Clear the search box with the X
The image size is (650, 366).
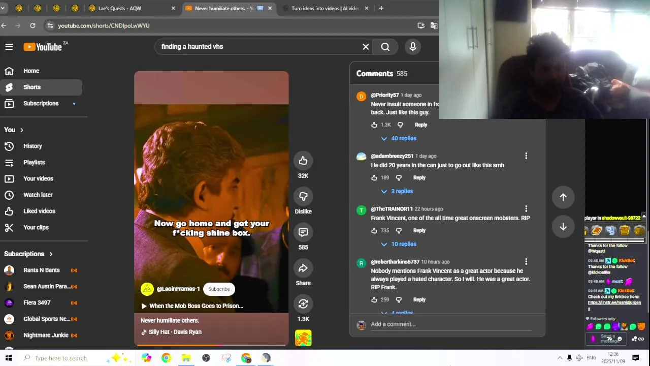click(366, 47)
